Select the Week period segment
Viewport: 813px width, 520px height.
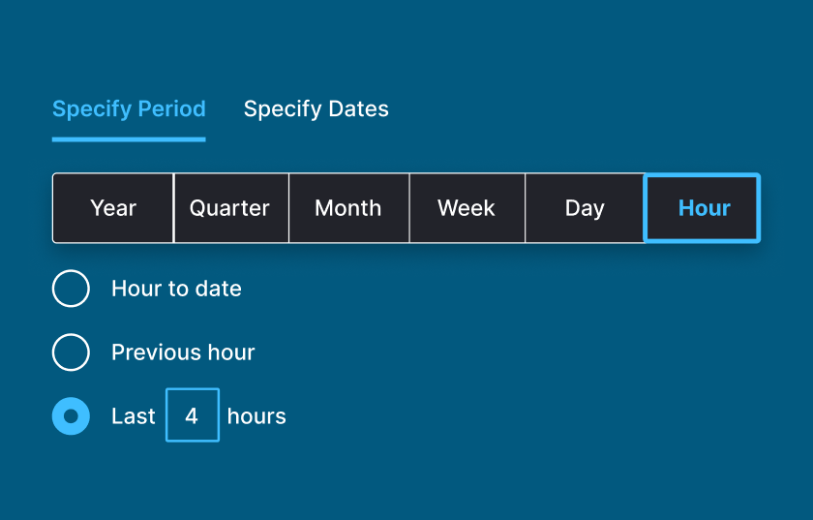pyautogui.click(x=467, y=208)
